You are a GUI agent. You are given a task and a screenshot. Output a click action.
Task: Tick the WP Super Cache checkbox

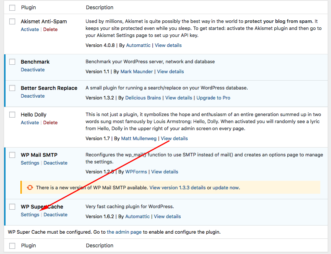pos(12,207)
